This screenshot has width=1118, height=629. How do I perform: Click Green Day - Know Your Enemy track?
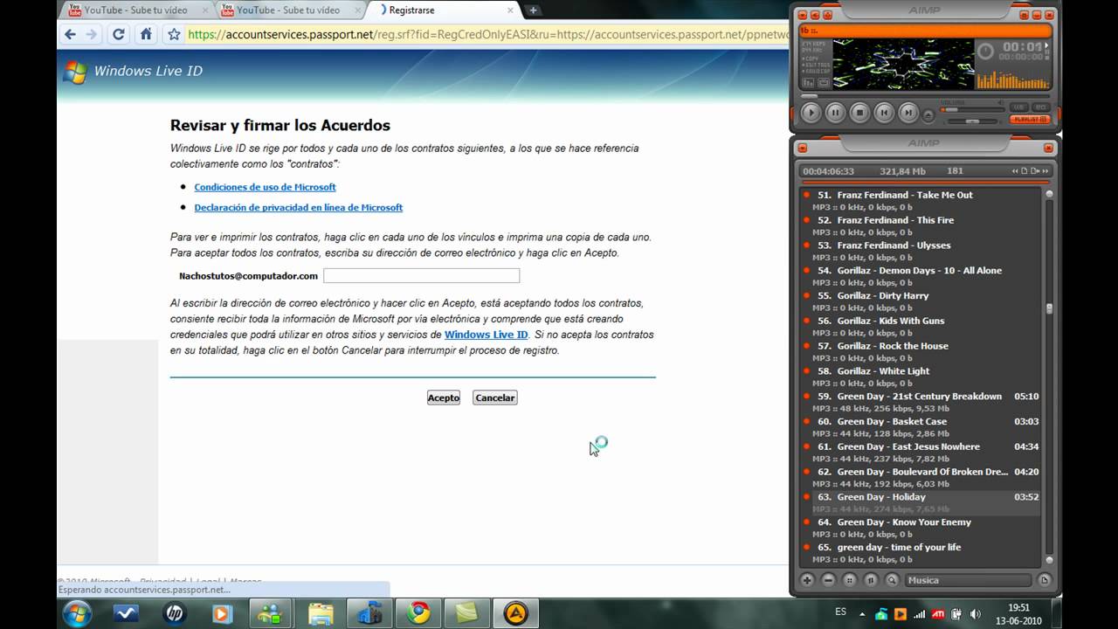[x=921, y=528]
